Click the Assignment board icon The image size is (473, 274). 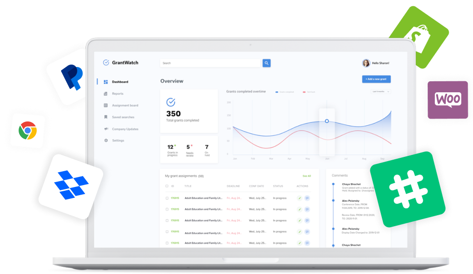point(105,105)
